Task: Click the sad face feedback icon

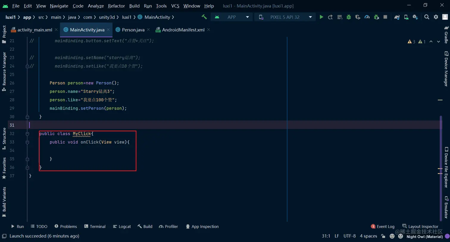Action: (401, 236)
